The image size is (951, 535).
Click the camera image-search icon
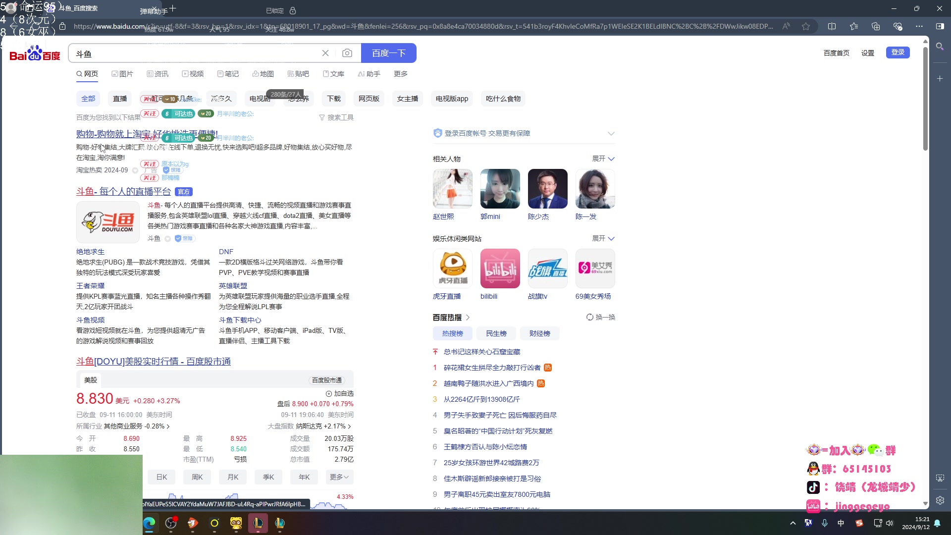click(347, 53)
